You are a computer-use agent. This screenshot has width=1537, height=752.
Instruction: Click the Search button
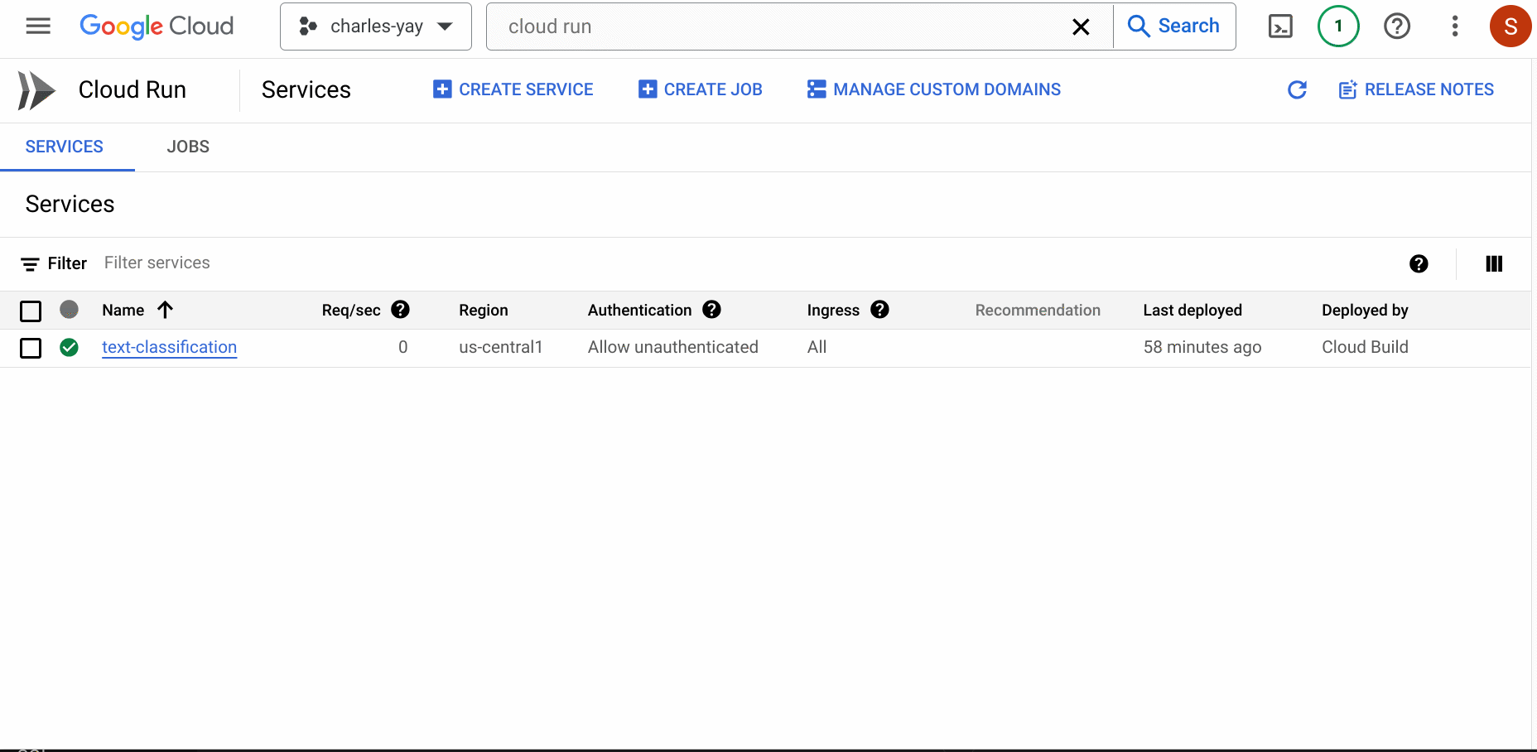[x=1174, y=27]
